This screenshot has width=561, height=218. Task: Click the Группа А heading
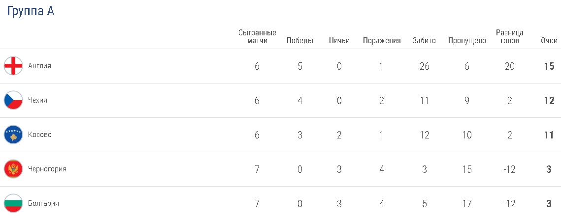tap(31, 12)
